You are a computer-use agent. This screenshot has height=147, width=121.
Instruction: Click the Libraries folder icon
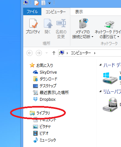[x=32, y=113]
